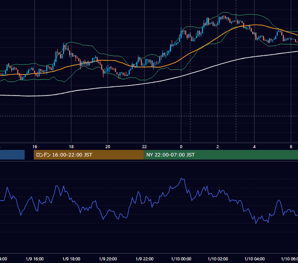The image size is (298, 263).
Task: Click the 1/9 22:00 date label
Action: pos(145,259)
